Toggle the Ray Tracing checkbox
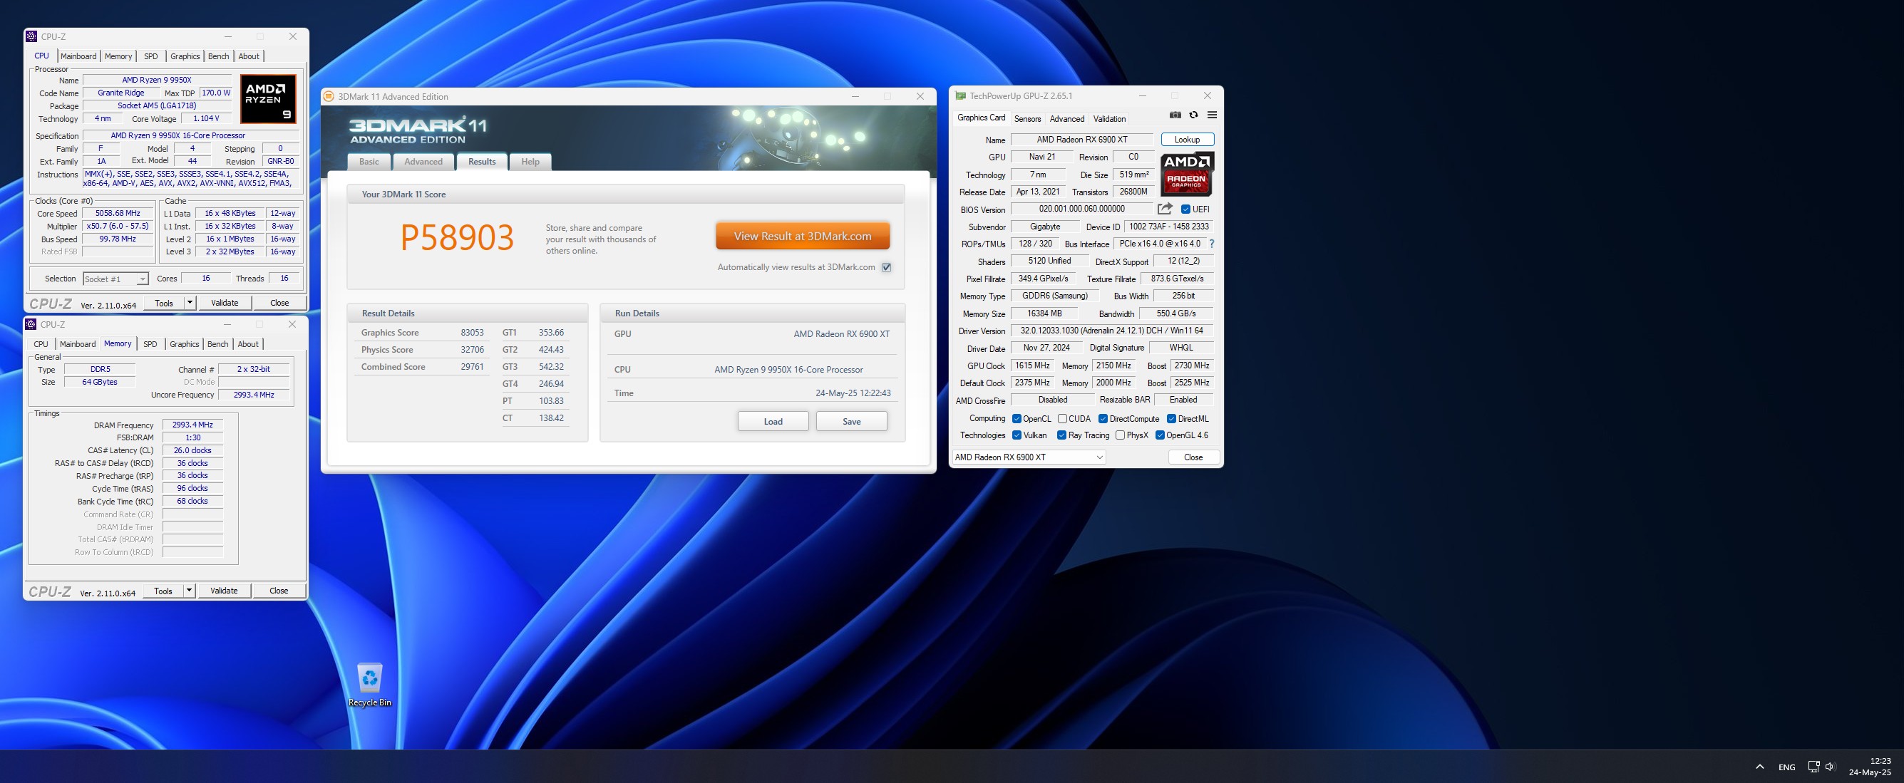Viewport: 1904px width, 783px height. point(1061,435)
